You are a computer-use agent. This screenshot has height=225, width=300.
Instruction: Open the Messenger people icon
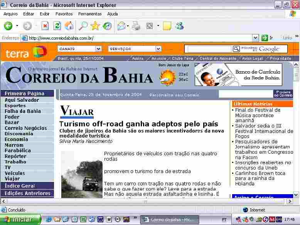180,26
